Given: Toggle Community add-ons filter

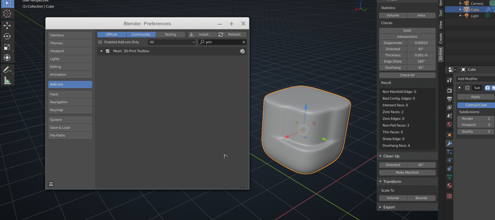Looking at the screenshot, I should pyautogui.click(x=141, y=34).
